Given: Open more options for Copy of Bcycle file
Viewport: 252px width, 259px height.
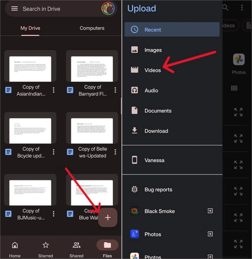Looking at the screenshot, I should pyautogui.click(x=54, y=152).
